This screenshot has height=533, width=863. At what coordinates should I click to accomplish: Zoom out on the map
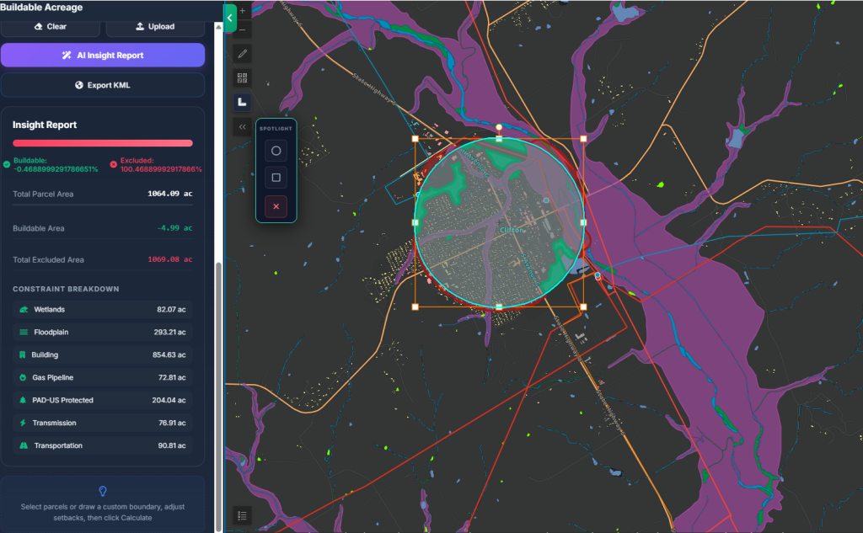coord(242,29)
